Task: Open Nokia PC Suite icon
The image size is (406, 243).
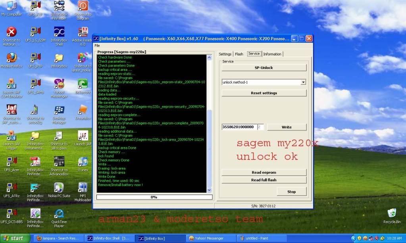Action: point(59,190)
